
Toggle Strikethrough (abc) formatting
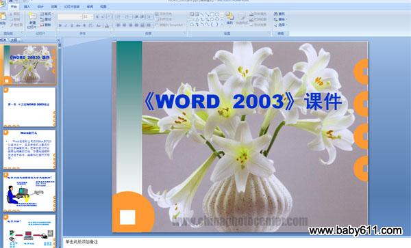tap(78, 25)
